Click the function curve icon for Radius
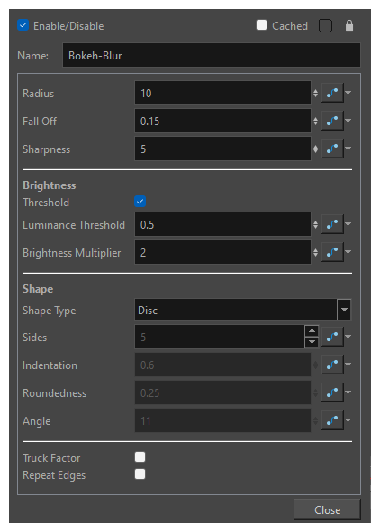 [332, 93]
